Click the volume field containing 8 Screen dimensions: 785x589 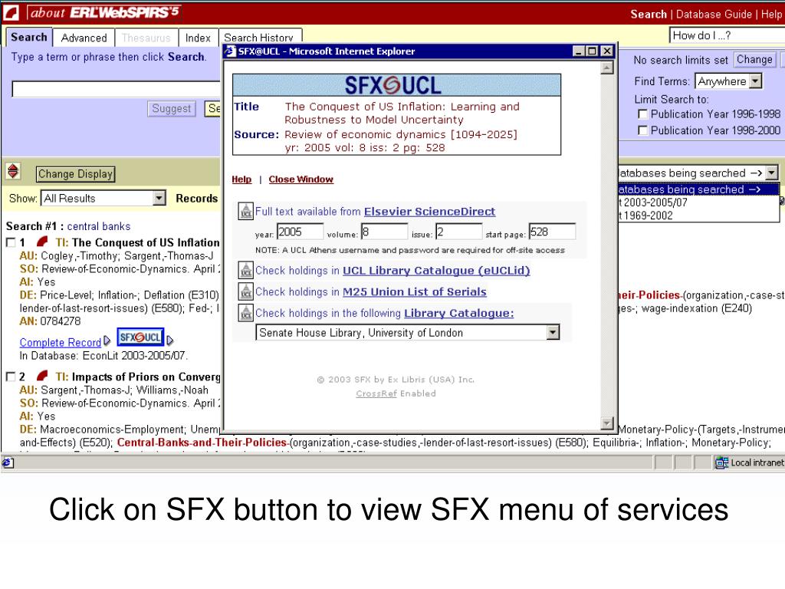pos(385,232)
